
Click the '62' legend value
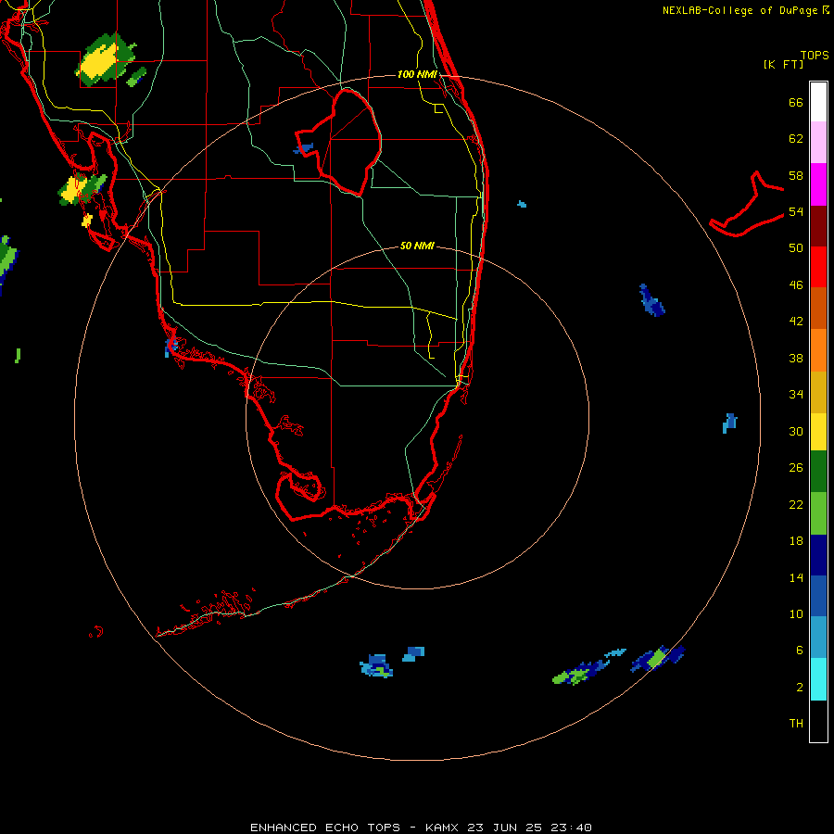point(796,139)
